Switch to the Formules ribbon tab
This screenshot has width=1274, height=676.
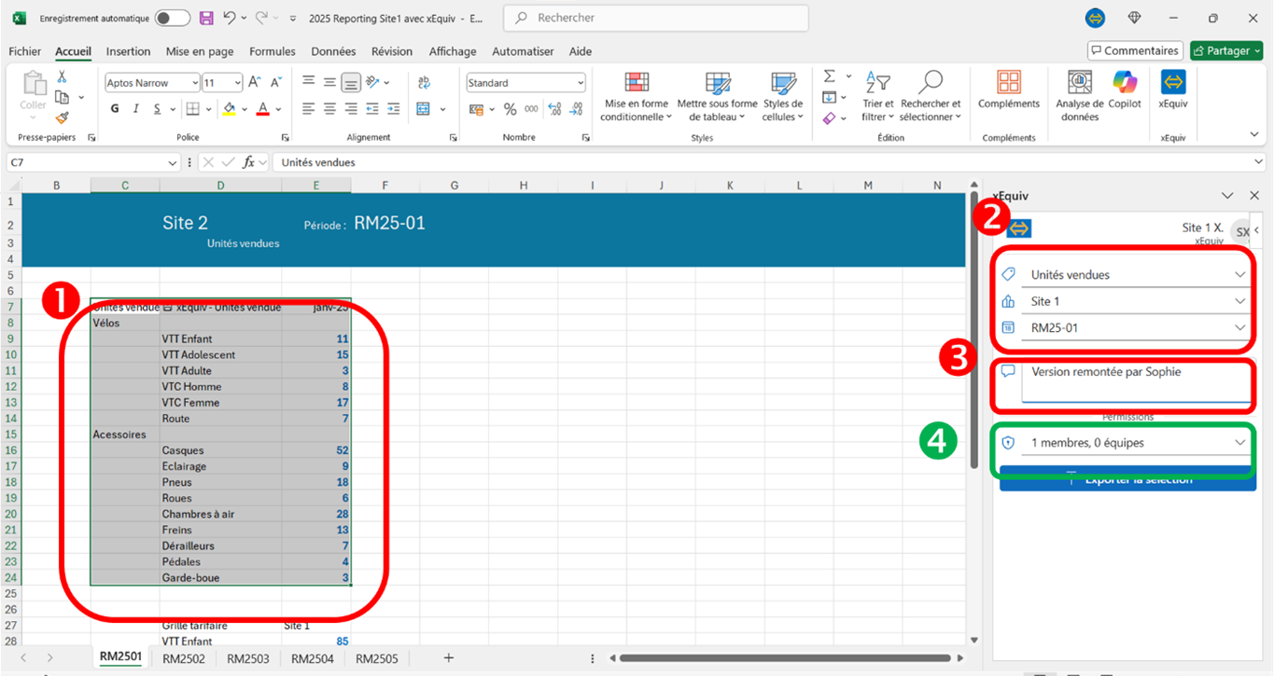click(273, 51)
